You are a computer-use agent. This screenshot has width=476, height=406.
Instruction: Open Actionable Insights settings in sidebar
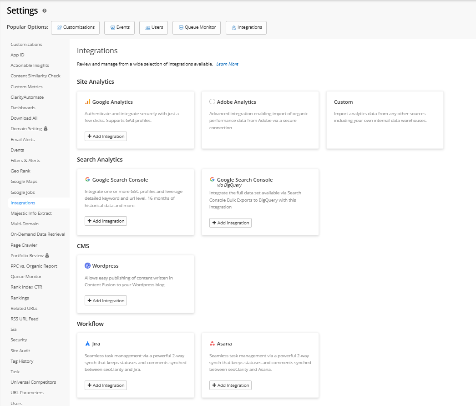30,66
